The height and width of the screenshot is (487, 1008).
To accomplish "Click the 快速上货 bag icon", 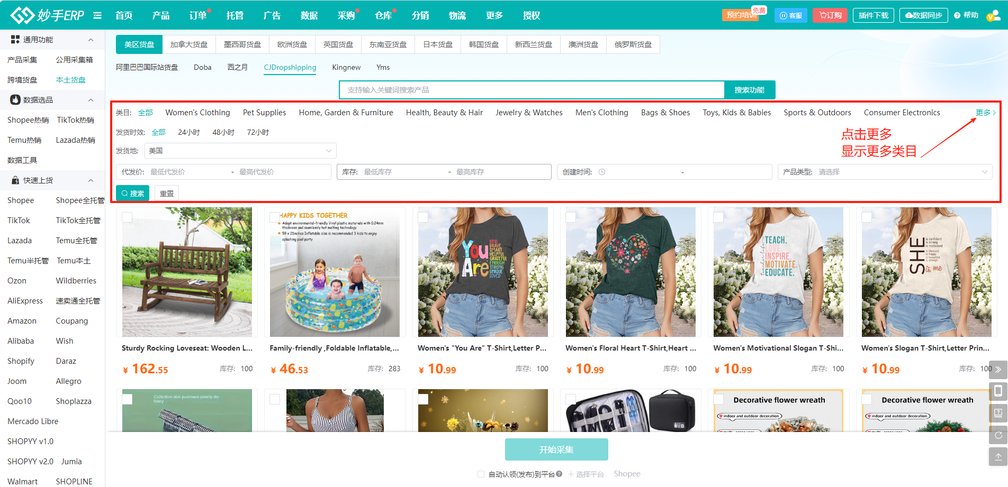I will pyautogui.click(x=15, y=180).
